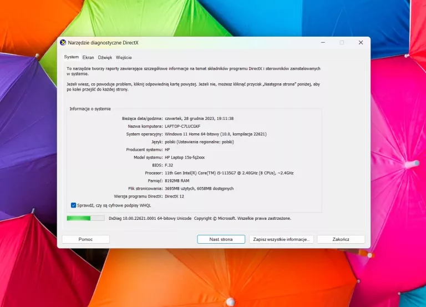Click the system model HP Laptop 15s-fq2xxx
426x307 pixels.
coord(185,158)
